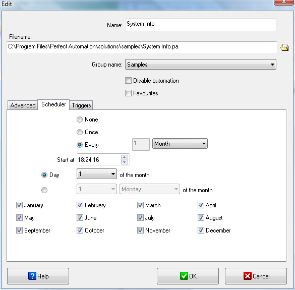Click the Filename path input field
This screenshot has width=295, height=290.
(142, 47)
